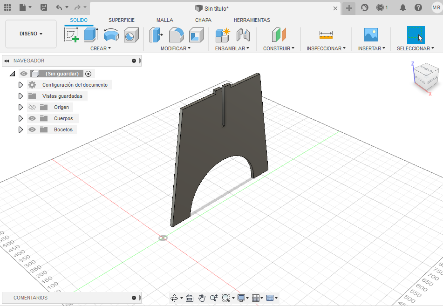Hide the Cuerpos folder with eye icon
The height and width of the screenshot is (306, 443).
tap(32, 118)
